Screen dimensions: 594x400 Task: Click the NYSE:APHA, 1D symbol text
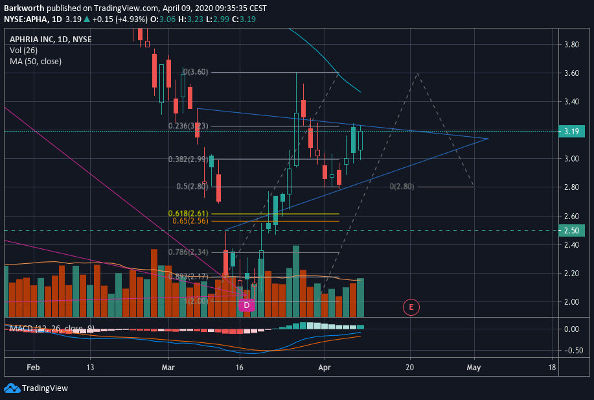pos(33,19)
